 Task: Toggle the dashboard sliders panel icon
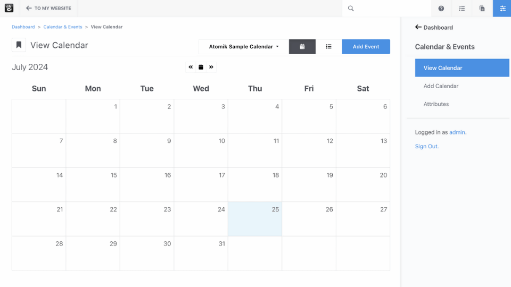pos(502,9)
